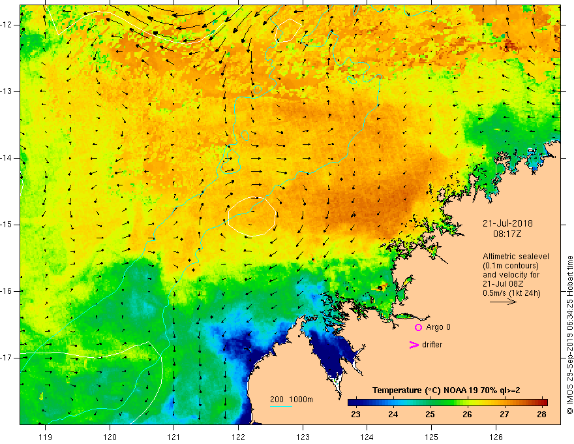Click the temperature color scale bar
The width and height of the screenshot is (574, 444).
(447, 402)
